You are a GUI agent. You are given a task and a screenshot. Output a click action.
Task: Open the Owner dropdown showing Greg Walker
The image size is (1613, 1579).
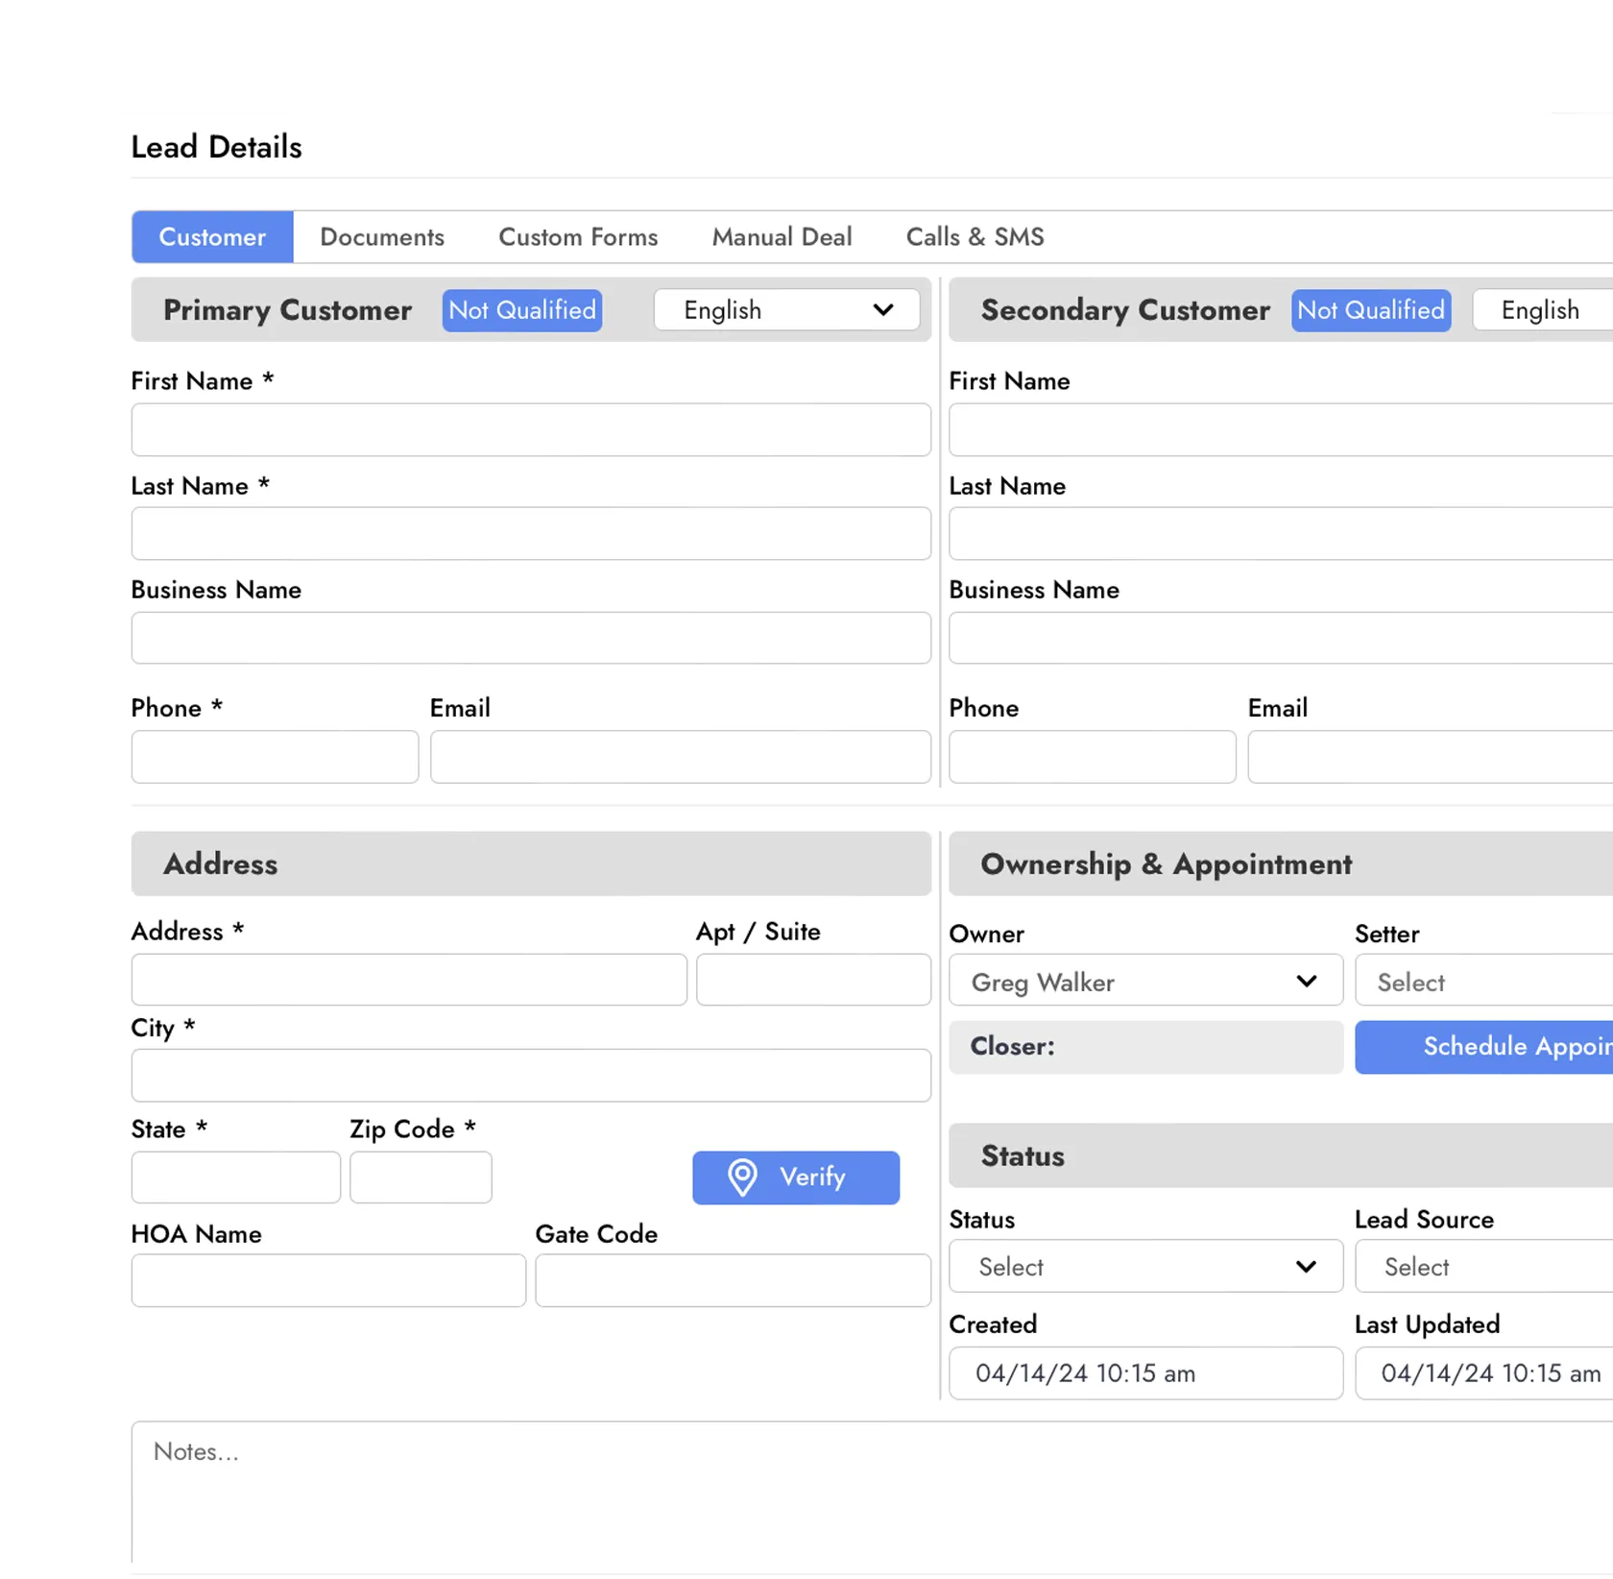tap(1144, 981)
